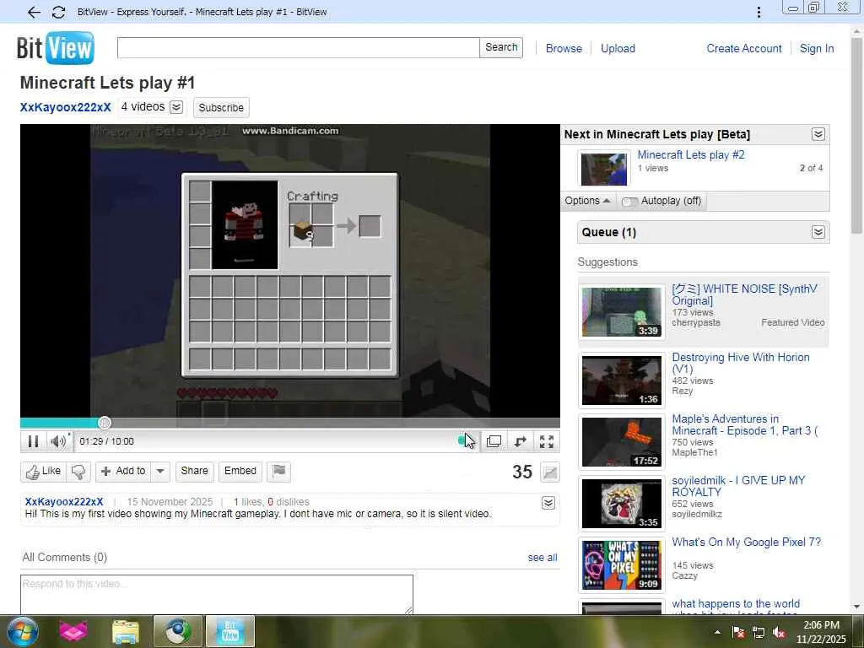
Task: Open the browser three-dot menu
Action: coord(759,12)
